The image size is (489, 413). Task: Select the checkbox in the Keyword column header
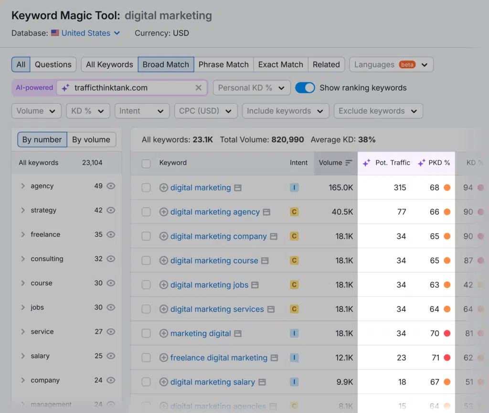click(146, 162)
